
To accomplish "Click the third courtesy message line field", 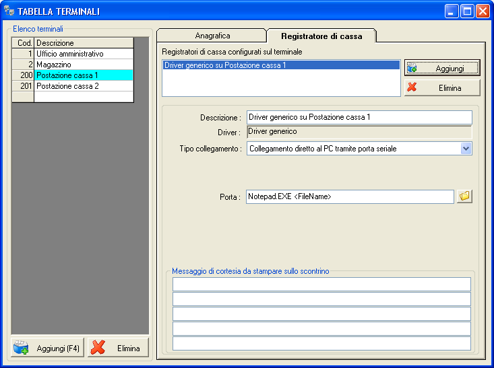I will [321, 314].
